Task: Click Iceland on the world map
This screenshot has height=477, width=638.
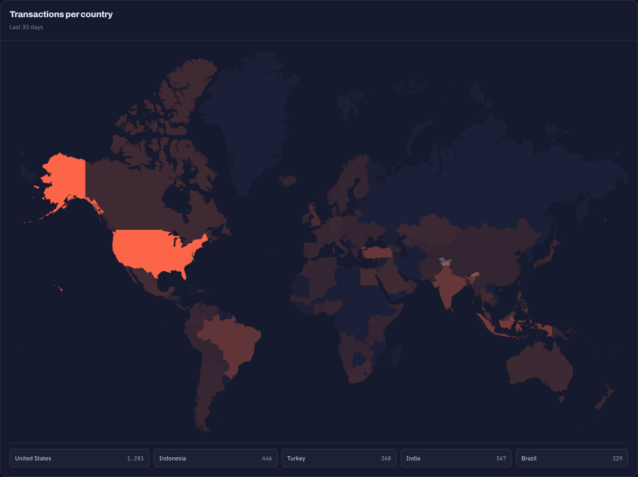Action: (287, 180)
